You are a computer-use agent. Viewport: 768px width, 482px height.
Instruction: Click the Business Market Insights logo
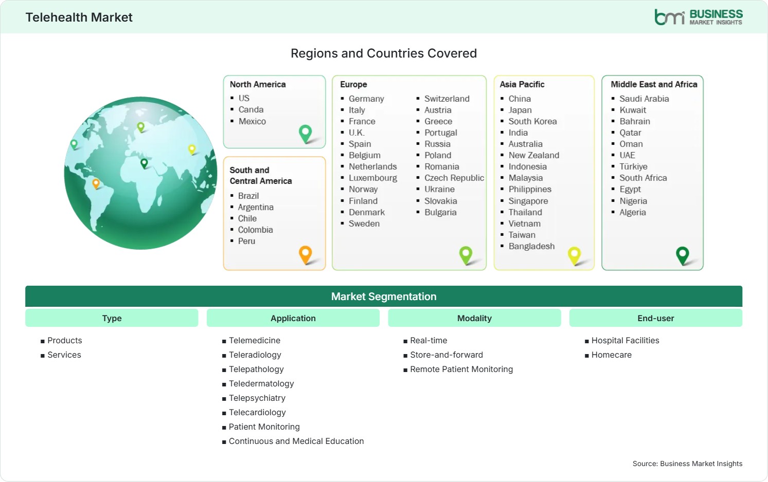699,17
